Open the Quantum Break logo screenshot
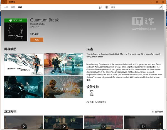 point(24,64)
